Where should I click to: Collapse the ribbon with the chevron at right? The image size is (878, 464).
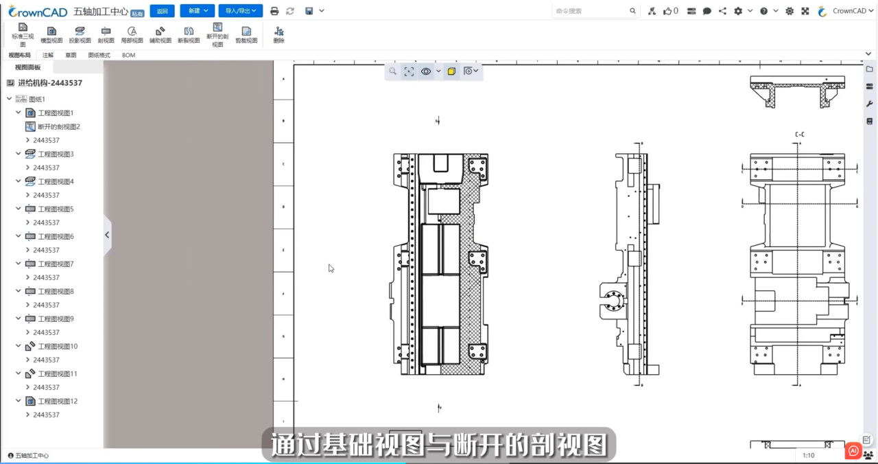tap(870, 55)
